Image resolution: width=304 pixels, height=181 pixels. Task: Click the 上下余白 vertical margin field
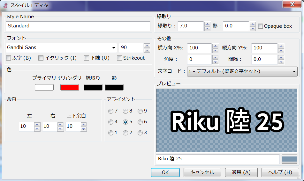coord(73,127)
